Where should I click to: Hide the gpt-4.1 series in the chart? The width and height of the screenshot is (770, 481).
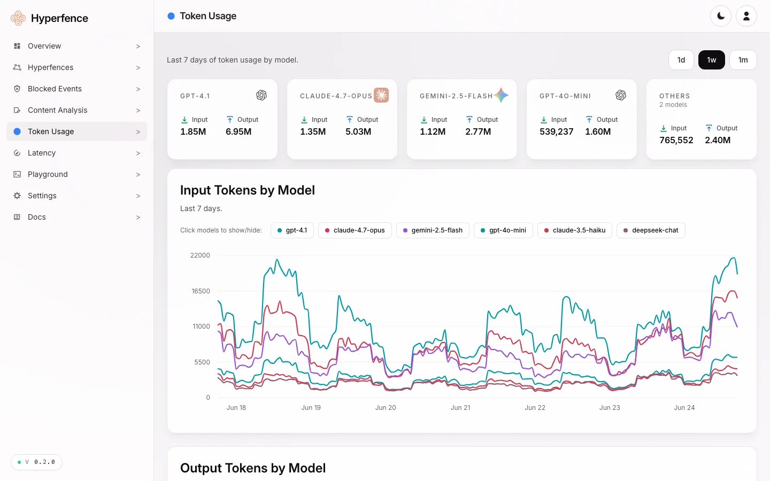[292, 230]
